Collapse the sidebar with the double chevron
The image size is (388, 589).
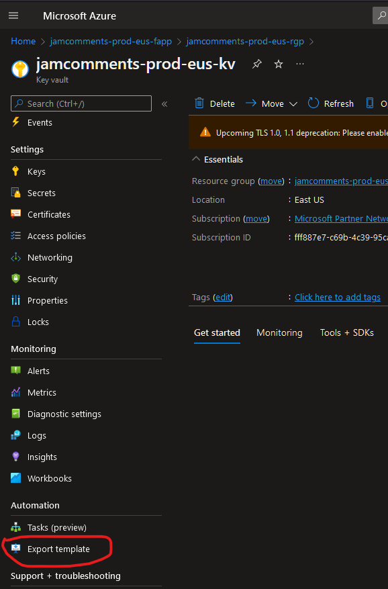(164, 104)
